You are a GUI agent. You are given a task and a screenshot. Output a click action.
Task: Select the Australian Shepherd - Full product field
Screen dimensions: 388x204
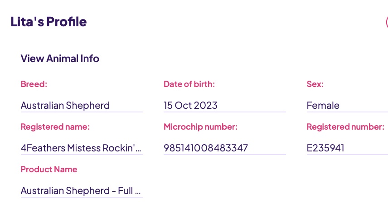81,191
